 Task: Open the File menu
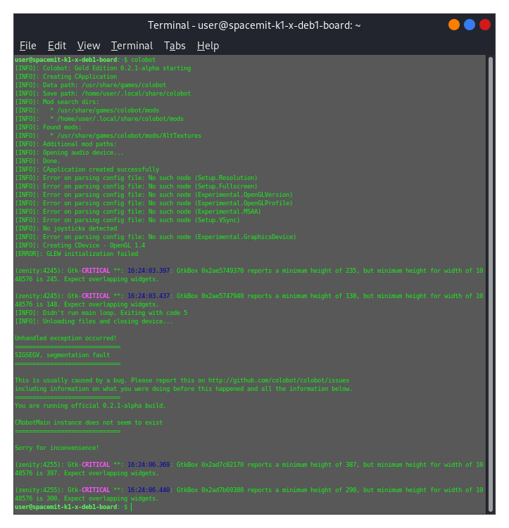[x=27, y=46]
